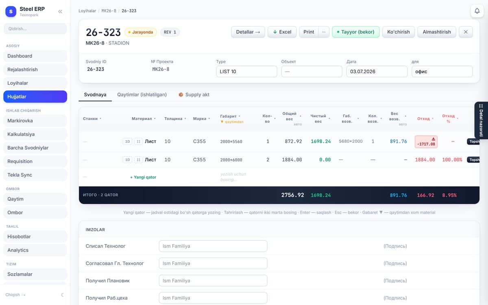Click the Ko'chirish button
The width and height of the screenshot is (488, 305).
[399, 32]
